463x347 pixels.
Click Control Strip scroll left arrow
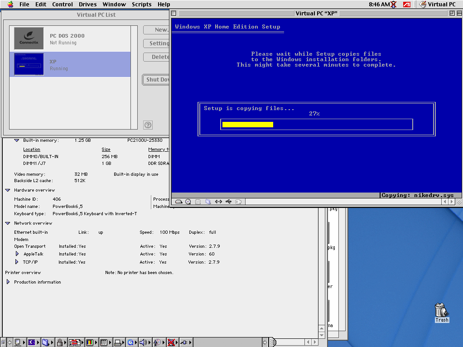[10, 342]
